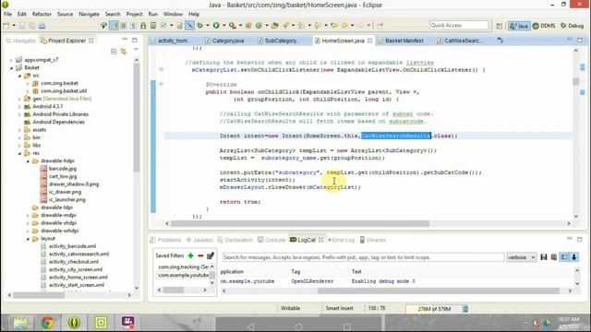Toggle LogCat scroll lock

(573, 257)
